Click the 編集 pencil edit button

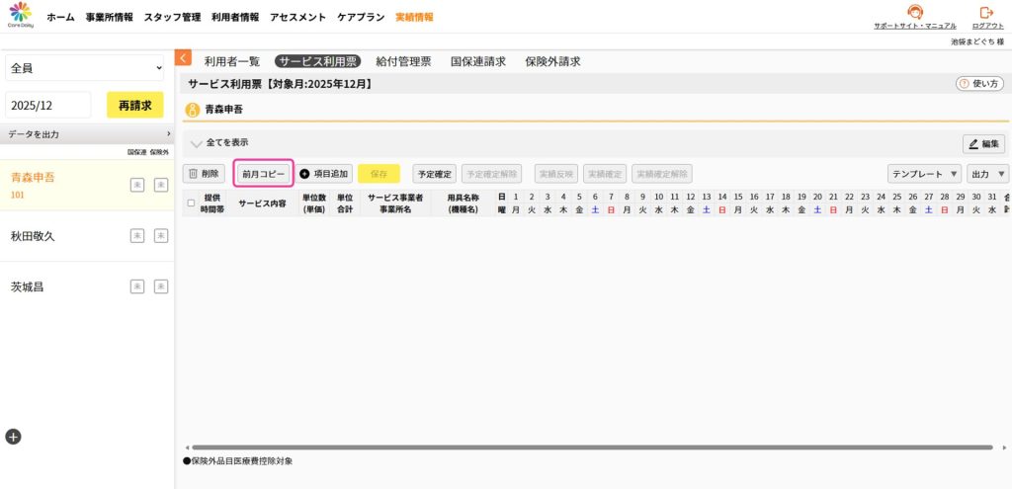coord(983,144)
